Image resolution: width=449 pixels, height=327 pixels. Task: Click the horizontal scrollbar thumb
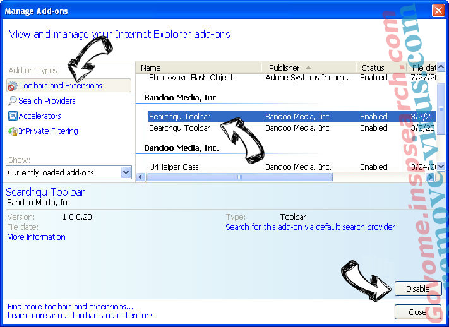pyautogui.click(x=239, y=177)
